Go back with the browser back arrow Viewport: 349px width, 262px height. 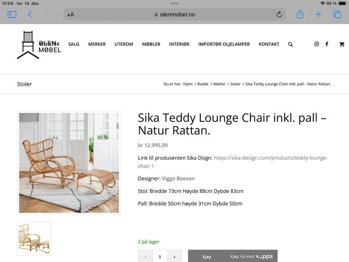tap(30, 15)
